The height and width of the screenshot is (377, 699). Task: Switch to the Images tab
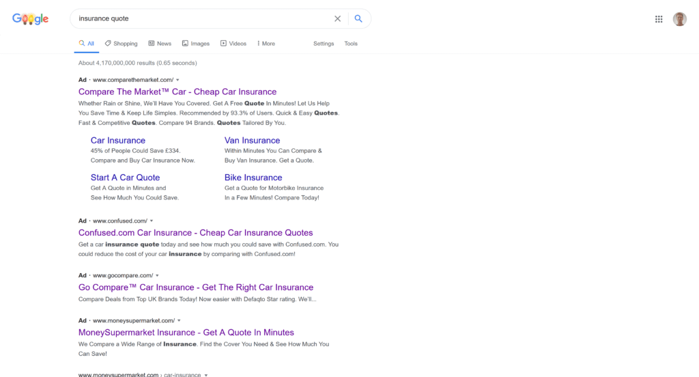tap(196, 44)
